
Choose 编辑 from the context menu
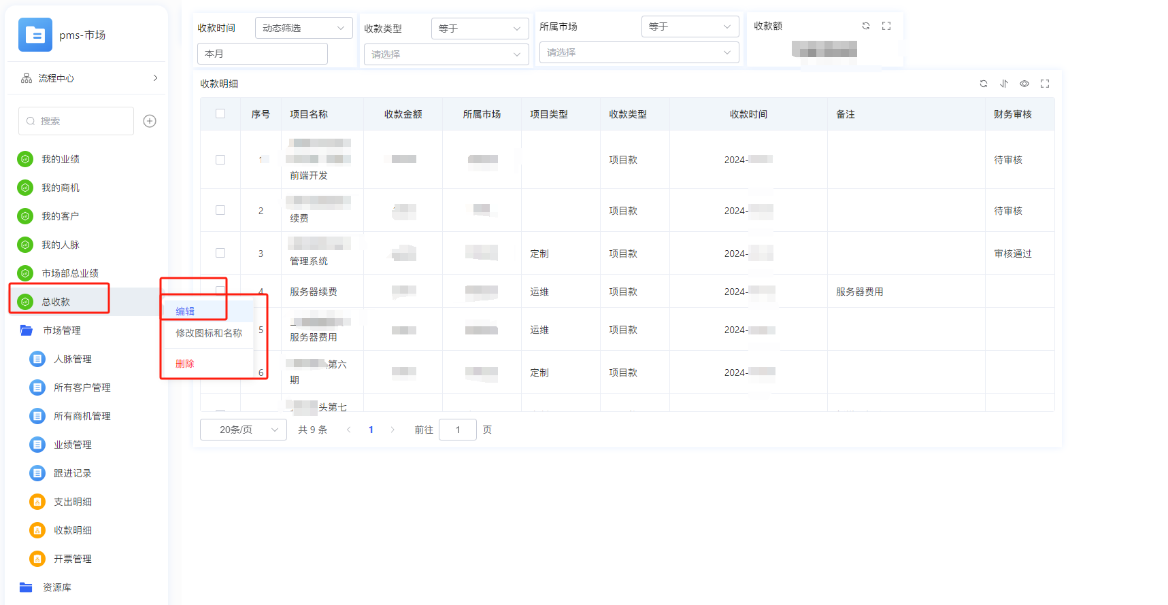tap(185, 311)
